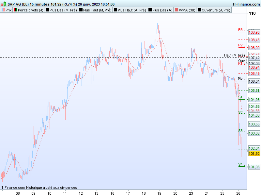Click the Piv J pivot label
Viewport: 261px width, 196px height.
241,79
